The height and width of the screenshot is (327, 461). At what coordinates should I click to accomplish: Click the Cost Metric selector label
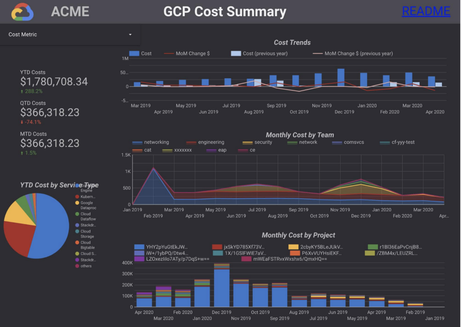point(23,35)
